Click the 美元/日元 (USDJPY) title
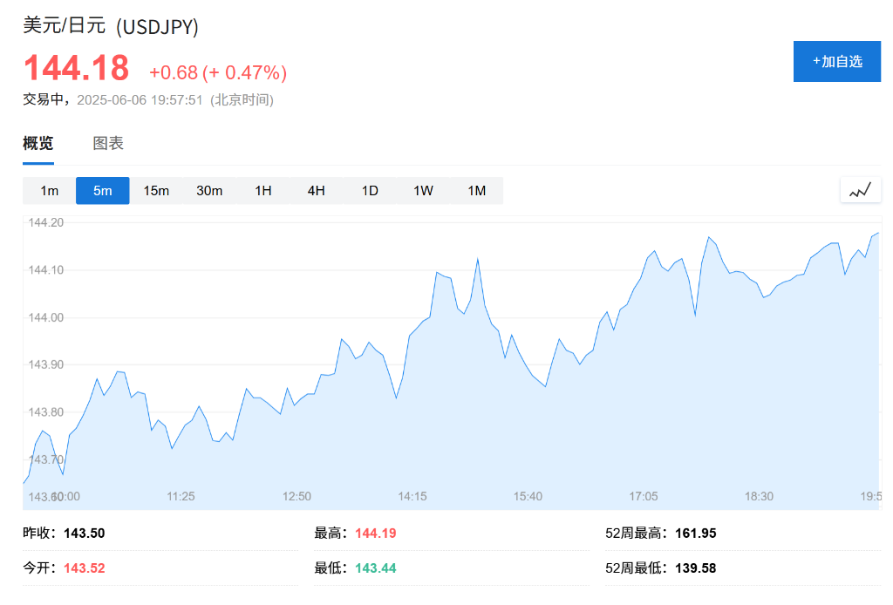893x605 pixels. click(x=111, y=26)
